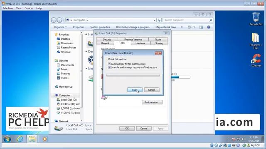
Task: Uncheck Scan for and attempt recovery checkbox
Action: 109,67
